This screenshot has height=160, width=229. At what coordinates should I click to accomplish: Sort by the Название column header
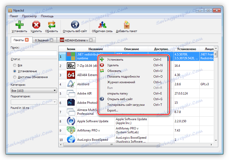(95, 49)
